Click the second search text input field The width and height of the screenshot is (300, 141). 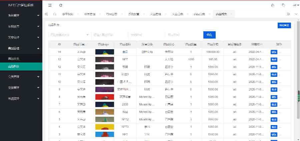tap(110, 35)
